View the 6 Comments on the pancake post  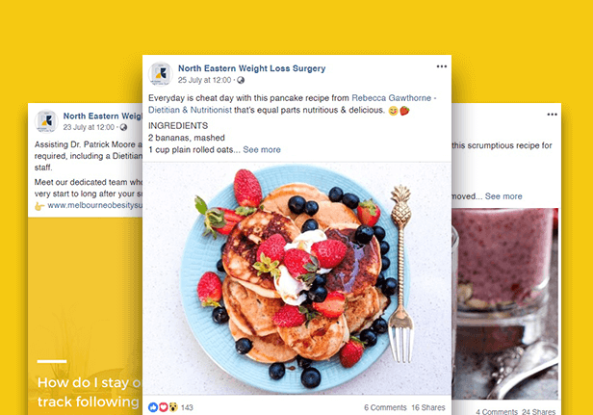coord(385,407)
